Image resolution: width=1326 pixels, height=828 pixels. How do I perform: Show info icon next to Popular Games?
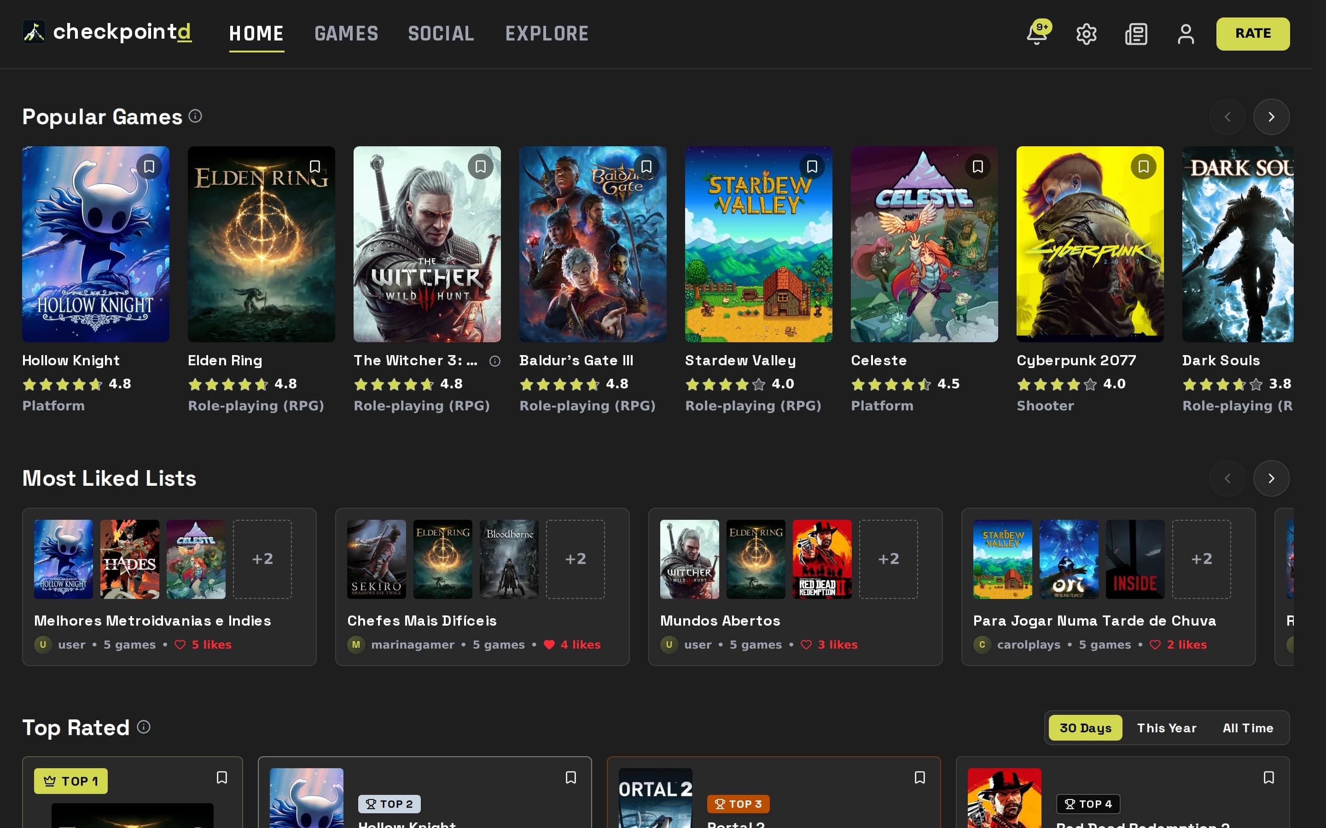[195, 116]
